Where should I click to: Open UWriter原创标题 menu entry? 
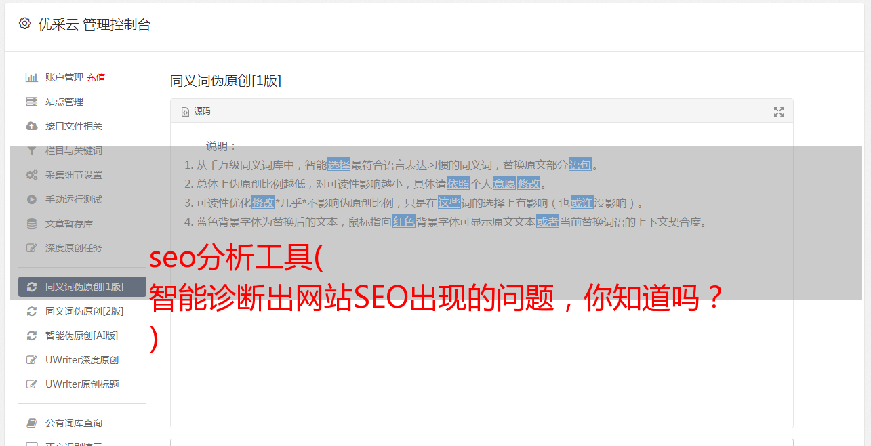click(x=82, y=384)
